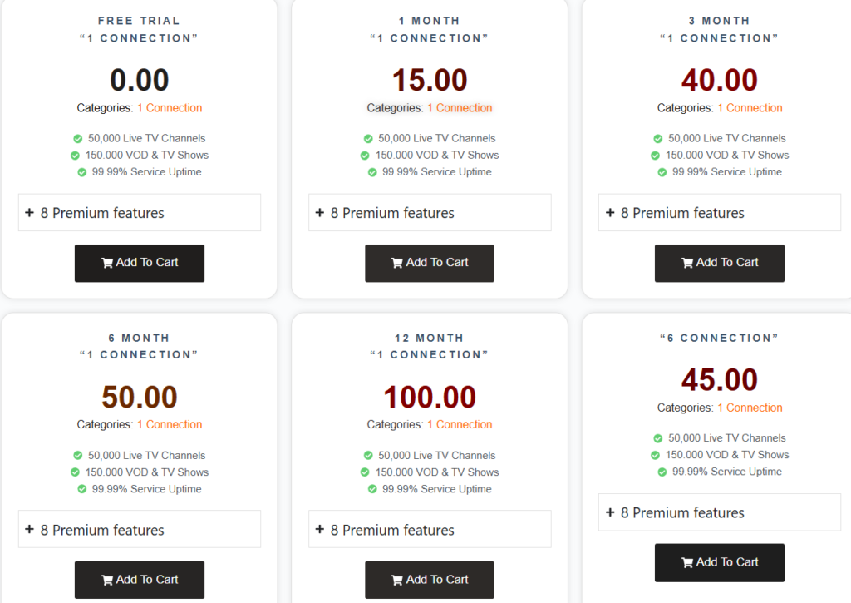The width and height of the screenshot is (851, 603).
Task: Click cart icon in 1 Month card
Action: [x=397, y=263]
